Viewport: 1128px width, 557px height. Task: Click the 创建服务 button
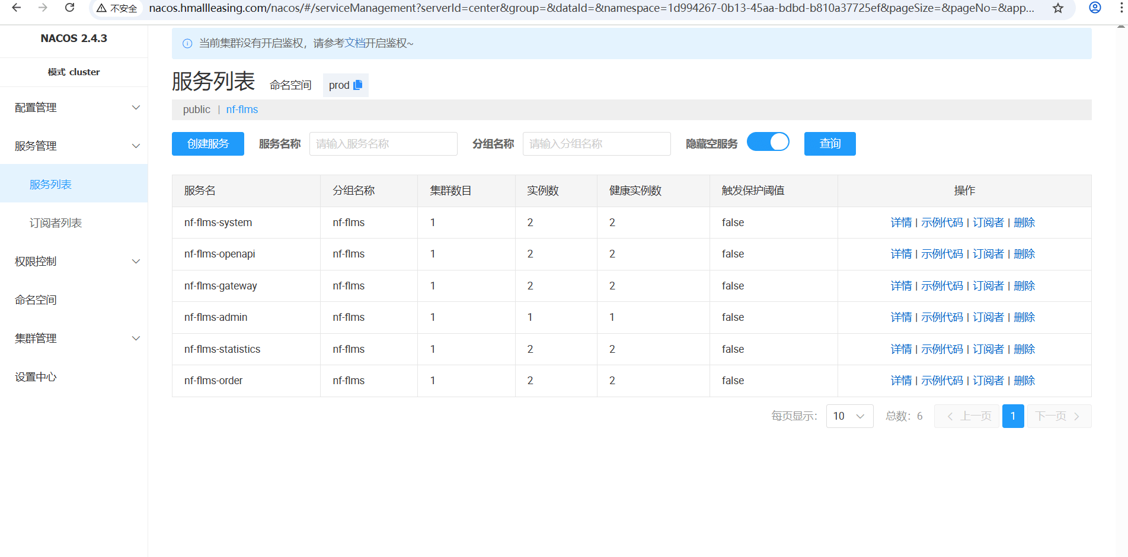[x=207, y=144]
